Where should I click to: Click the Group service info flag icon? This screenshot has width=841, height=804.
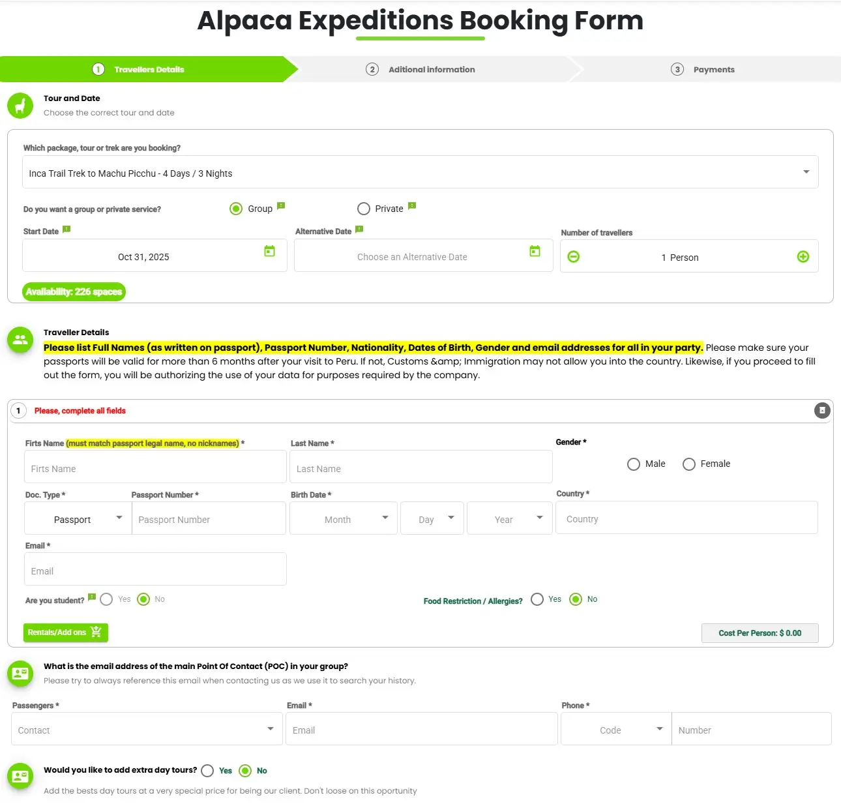pyautogui.click(x=281, y=206)
